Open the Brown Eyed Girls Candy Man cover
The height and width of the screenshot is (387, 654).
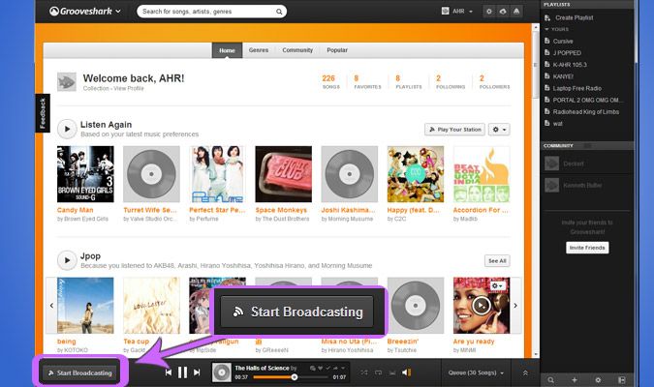[x=85, y=174]
